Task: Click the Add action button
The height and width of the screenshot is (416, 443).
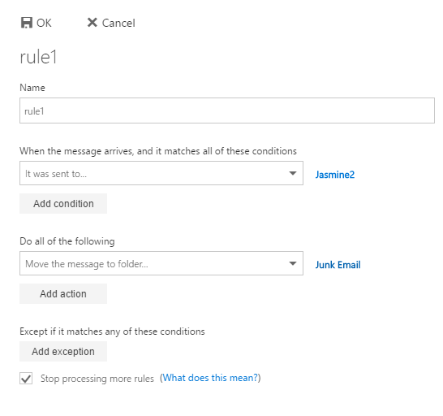Action: point(63,294)
